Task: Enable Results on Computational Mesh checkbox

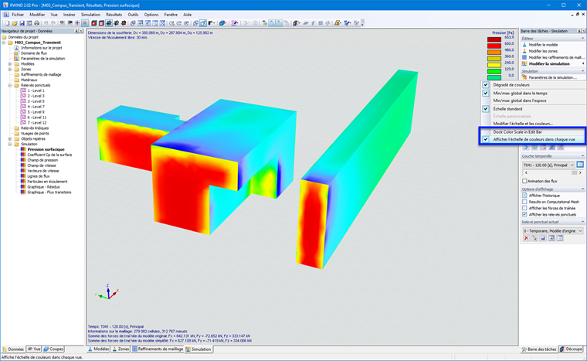Action: pos(524,202)
